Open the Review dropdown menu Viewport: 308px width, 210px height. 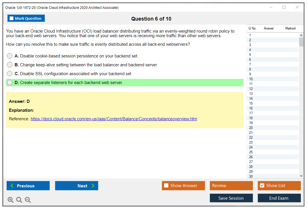231,186
